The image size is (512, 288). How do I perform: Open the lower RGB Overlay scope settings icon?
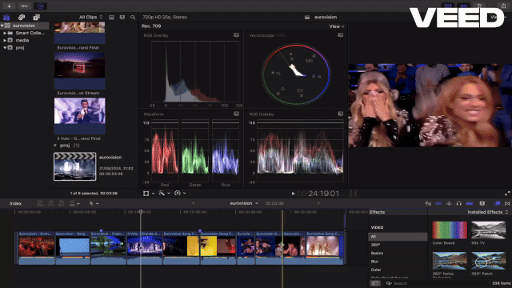[340, 114]
